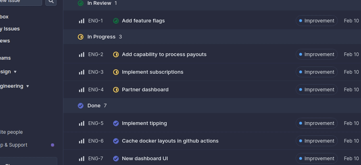The image size is (361, 165).
Task: Expand the Design team dropdown arrow
Action: [15, 72]
